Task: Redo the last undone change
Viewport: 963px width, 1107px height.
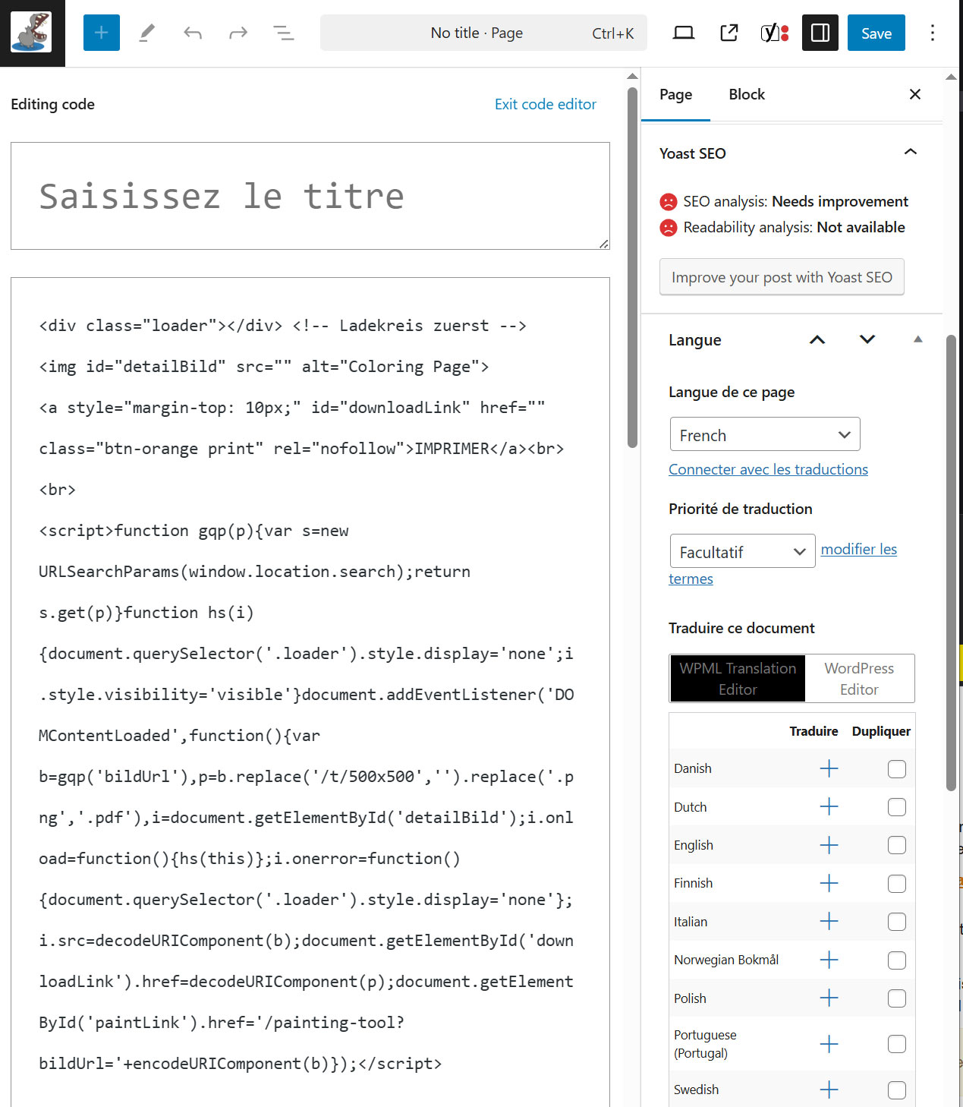Action: [x=238, y=33]
